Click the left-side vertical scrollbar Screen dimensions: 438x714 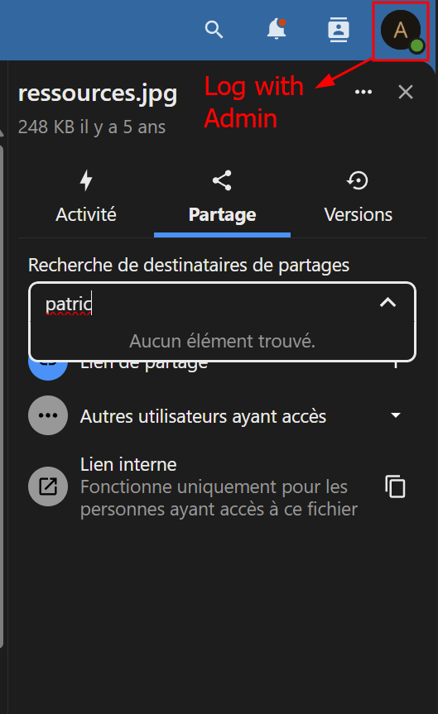pyautogui.click(x=2, y=396)
